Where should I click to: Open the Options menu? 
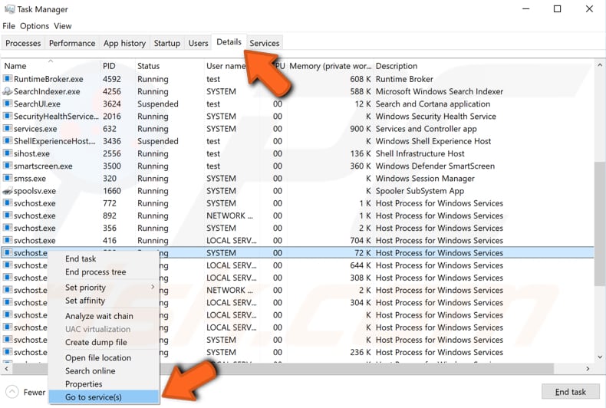pos(35,26)
